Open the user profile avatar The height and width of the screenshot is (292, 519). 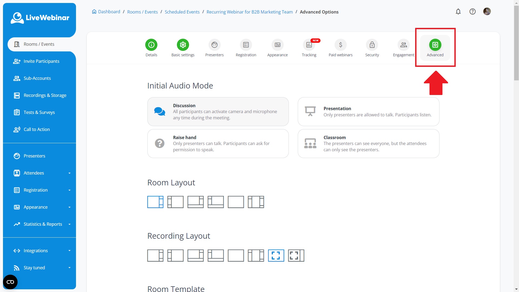coord(487,12)
